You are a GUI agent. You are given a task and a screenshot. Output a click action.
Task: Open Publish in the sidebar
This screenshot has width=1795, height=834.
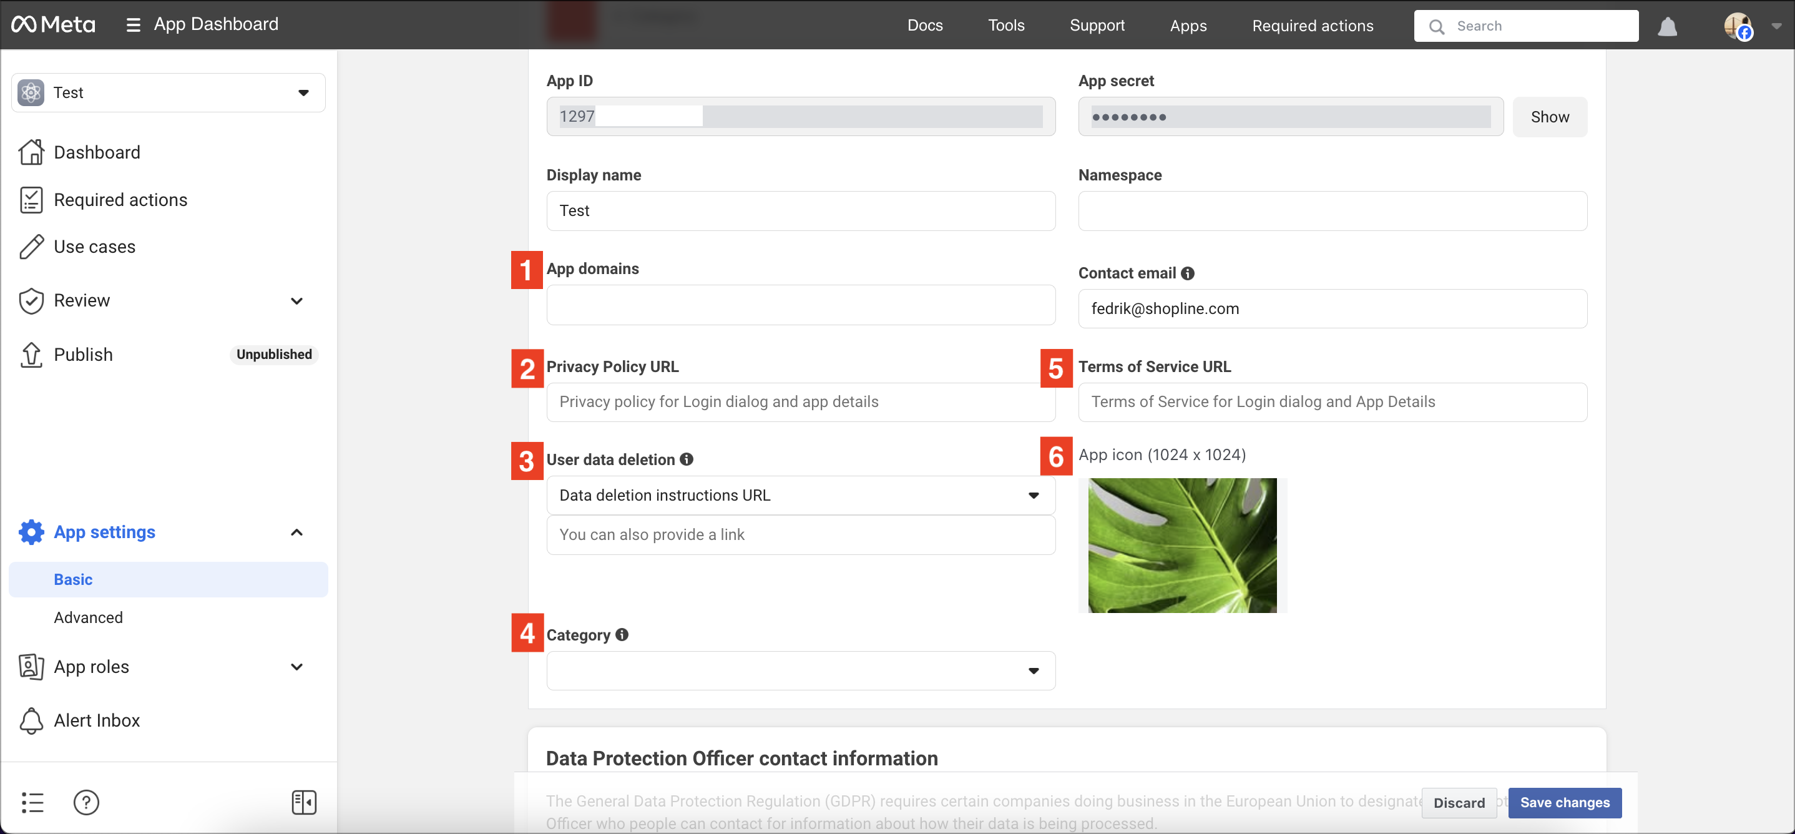point(83,354)
